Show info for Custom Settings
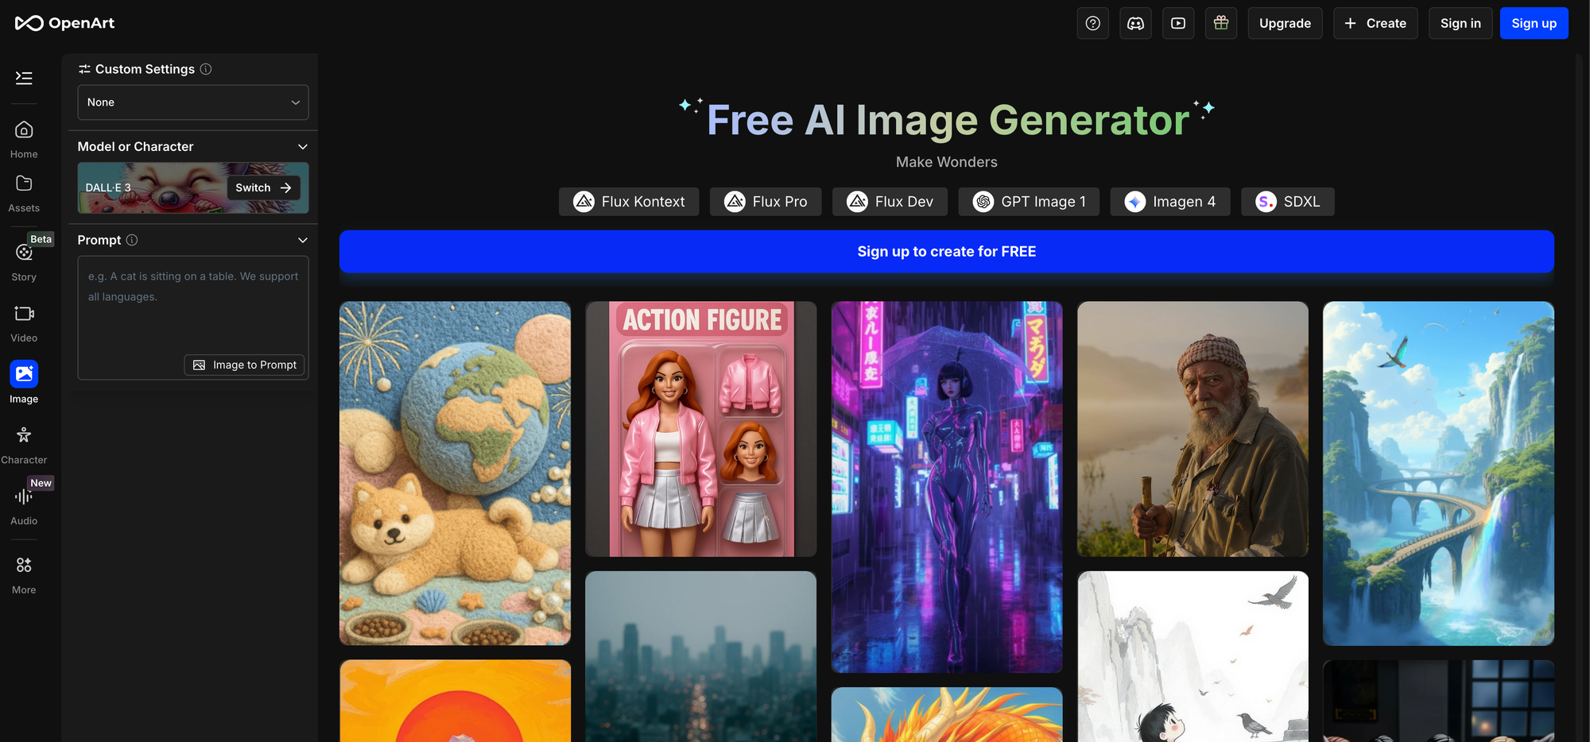Screen dimensions: 1590x742 [206, 69]
